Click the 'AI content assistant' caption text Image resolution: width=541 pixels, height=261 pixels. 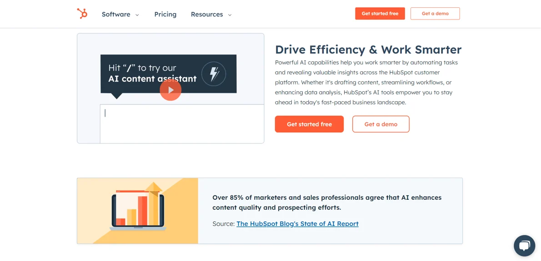tap(152, 79)
